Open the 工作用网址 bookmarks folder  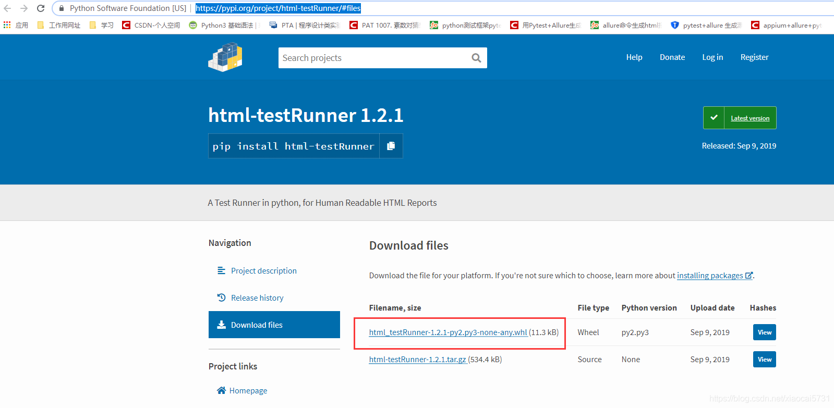(x=59, y=25)
